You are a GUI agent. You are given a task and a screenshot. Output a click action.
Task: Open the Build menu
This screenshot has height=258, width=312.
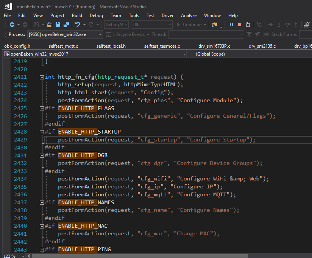[x=77, y=16]
